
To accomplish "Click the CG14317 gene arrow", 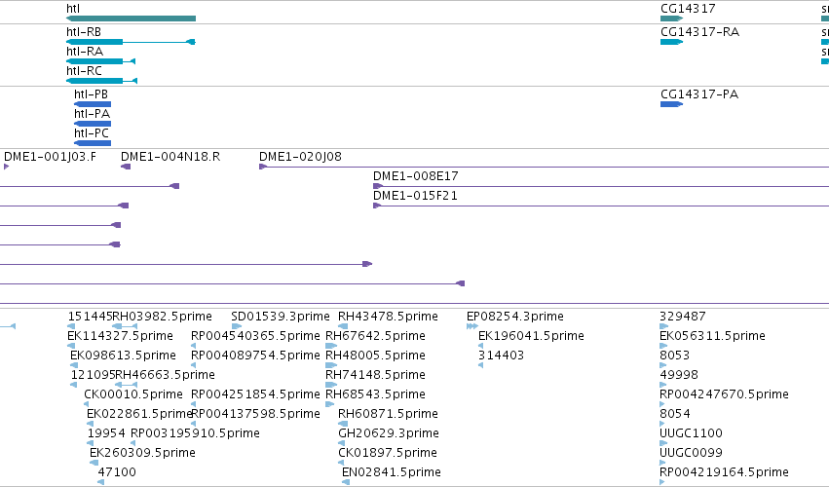I will pos(672,19).
